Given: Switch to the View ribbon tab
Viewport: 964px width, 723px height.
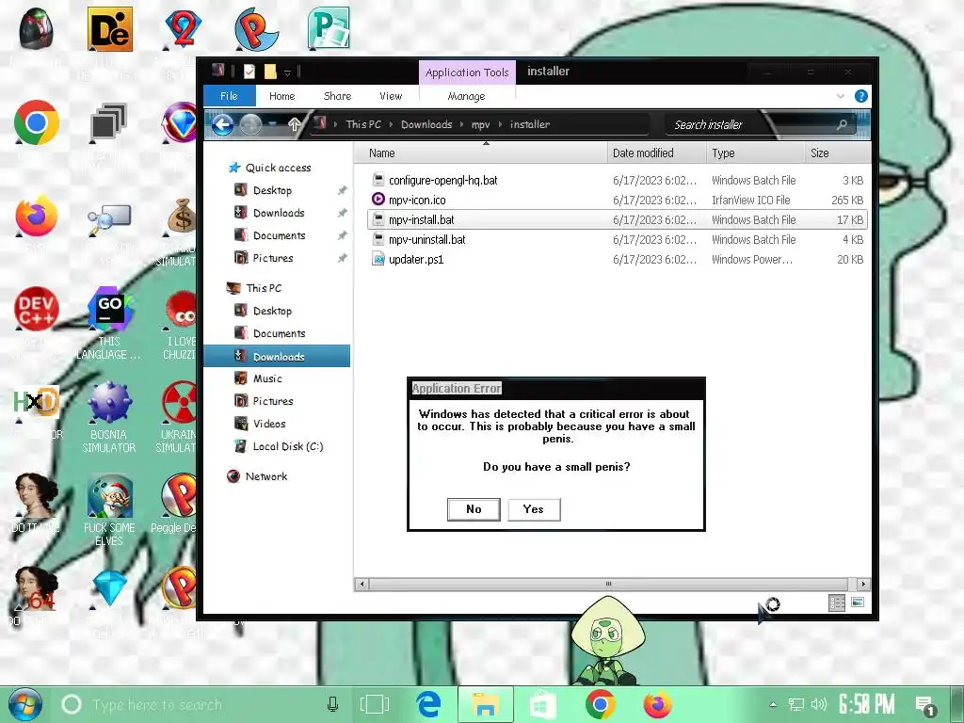Looking at the screenshot, I should [391, 96].
